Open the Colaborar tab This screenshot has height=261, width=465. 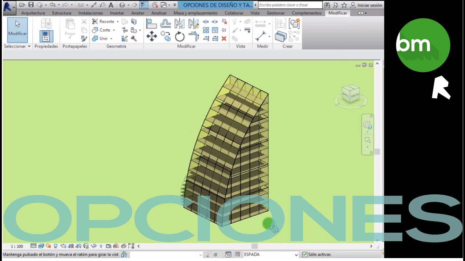234,13
